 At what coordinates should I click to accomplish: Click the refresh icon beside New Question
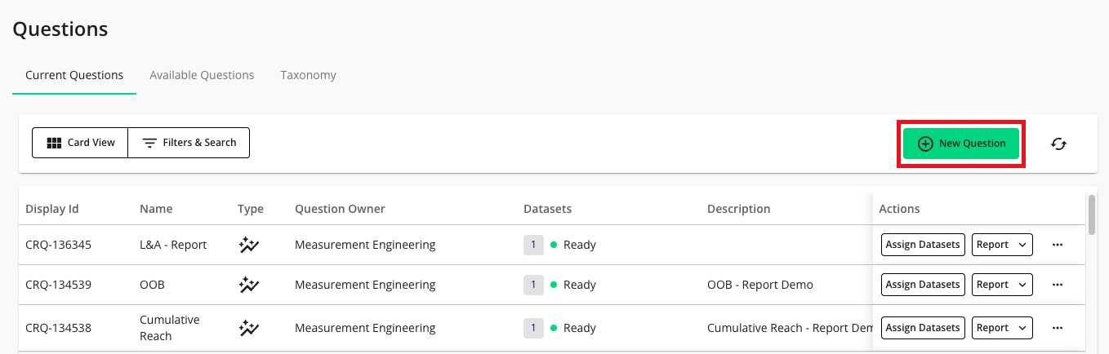pos(1058,144)
